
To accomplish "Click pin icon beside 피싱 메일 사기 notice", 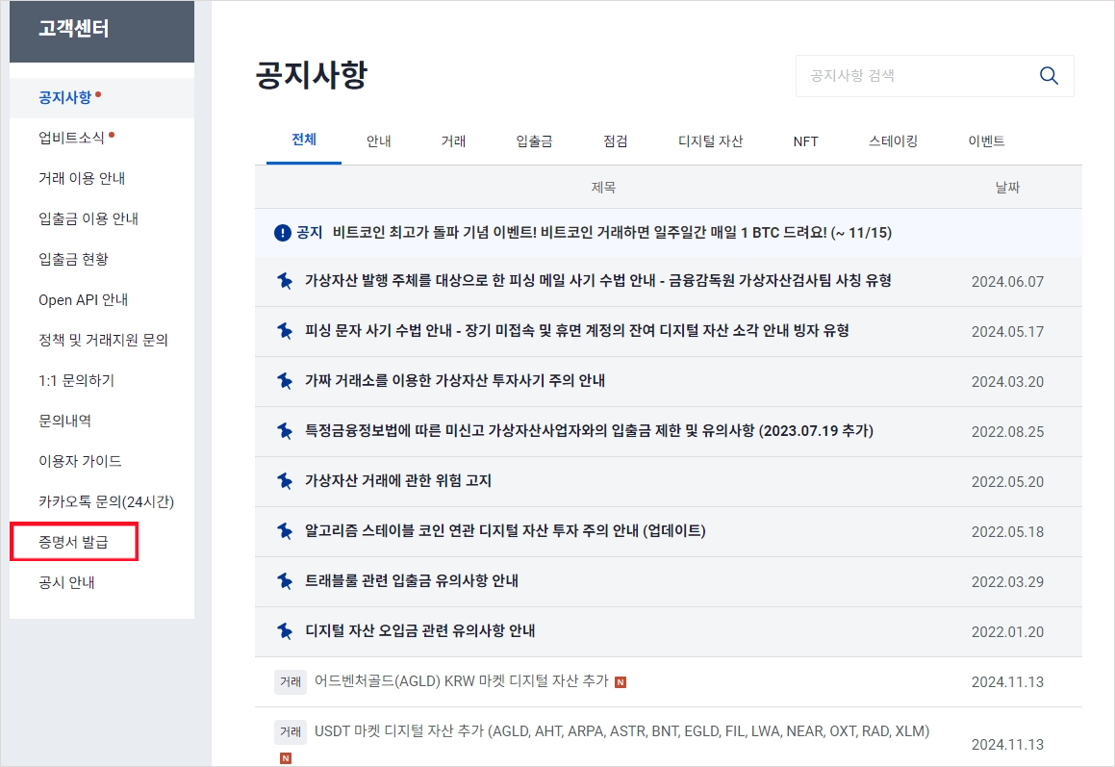I will pos(285,281).
